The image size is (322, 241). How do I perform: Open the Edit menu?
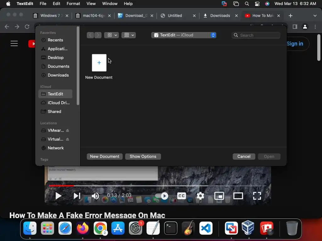click(x=57, y=4)
